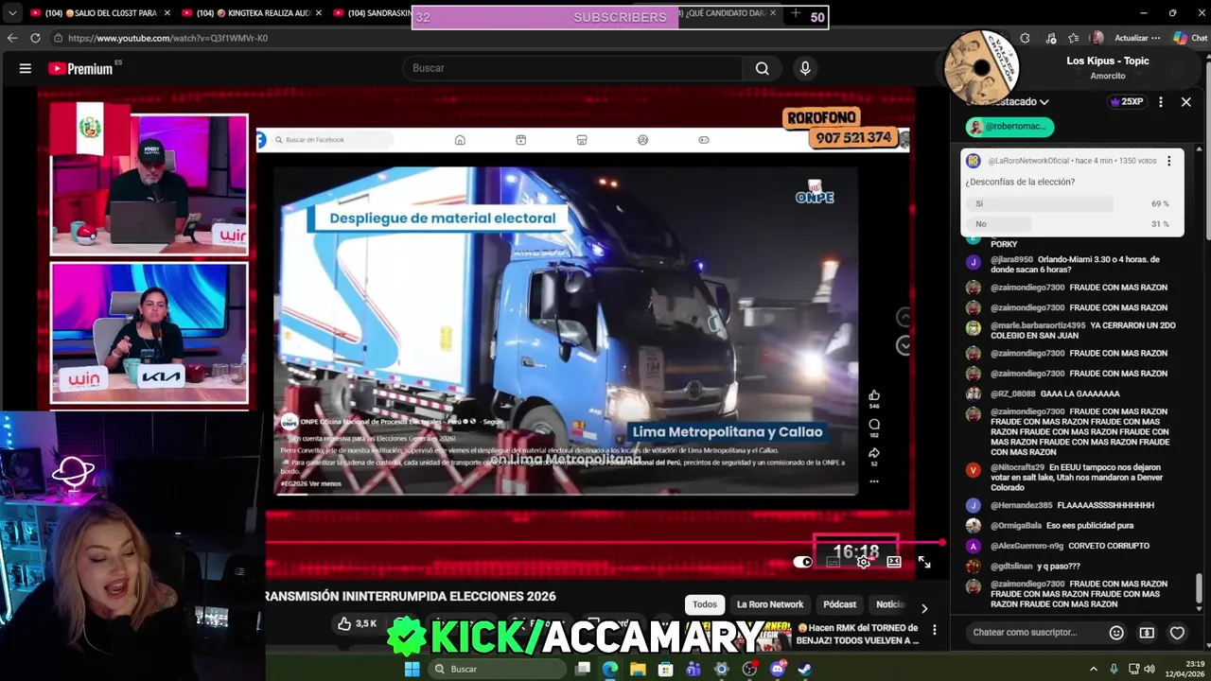Toggle the video autoplay switch
This screenshot has width=1211, height=681.
click(x=802, y=562)
